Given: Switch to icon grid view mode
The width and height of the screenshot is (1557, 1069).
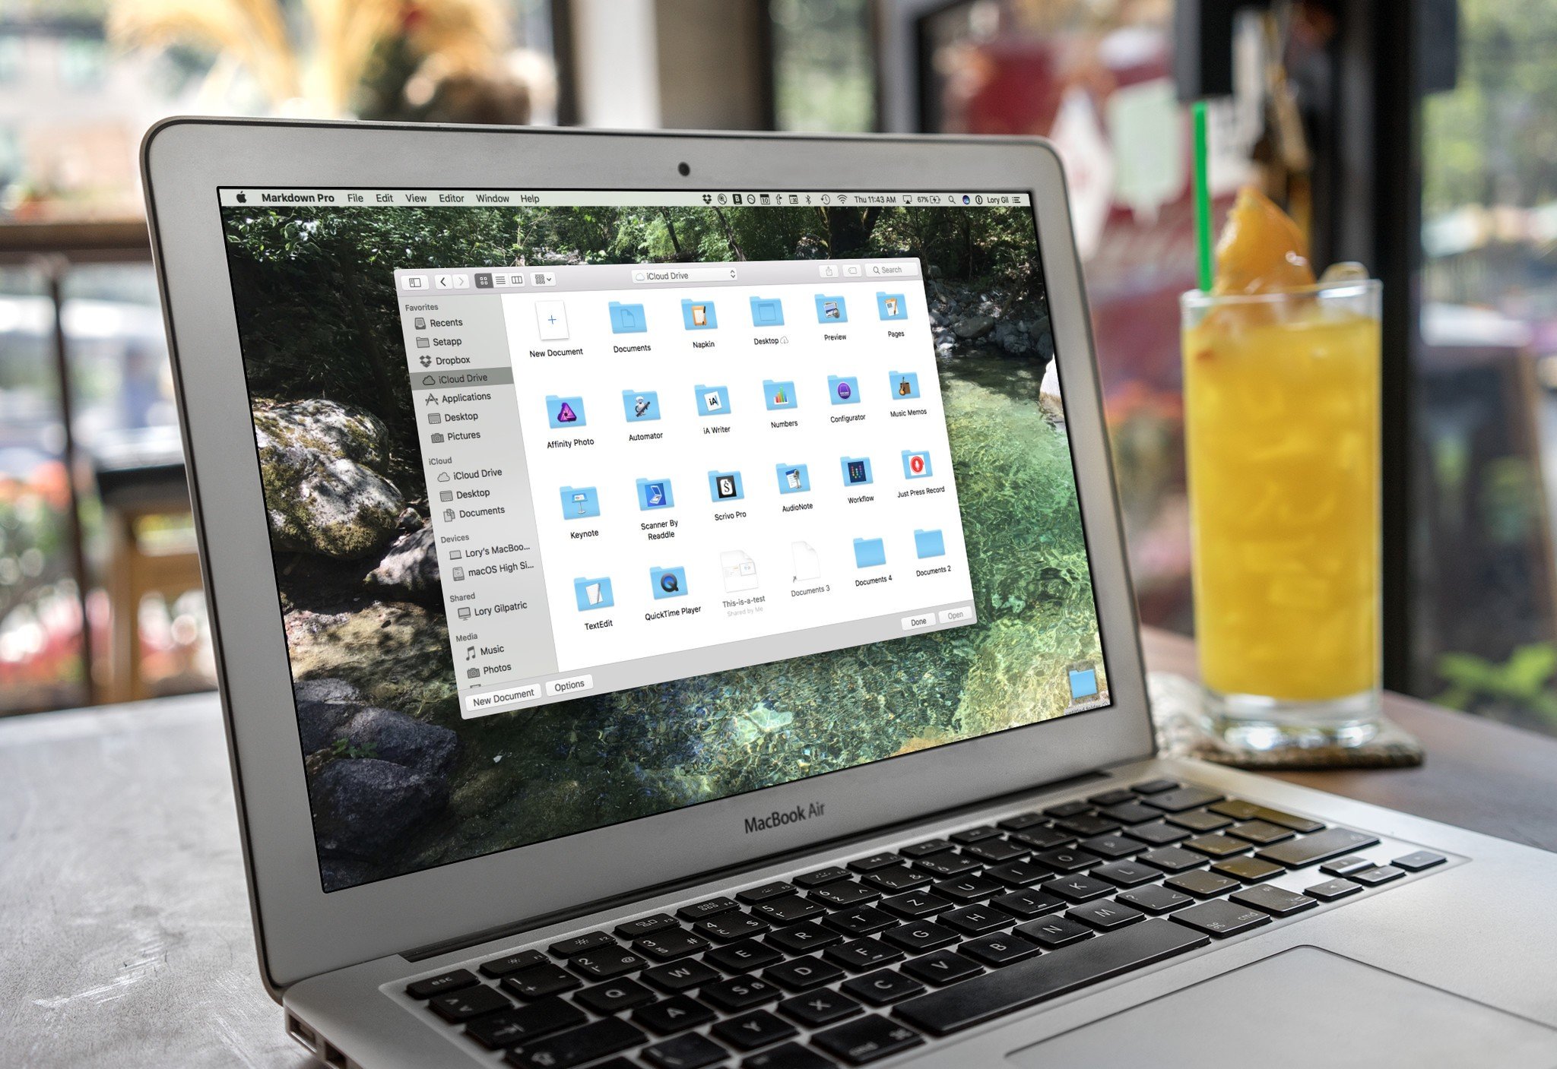Looking at the screenshot, I should click(487, 280).
